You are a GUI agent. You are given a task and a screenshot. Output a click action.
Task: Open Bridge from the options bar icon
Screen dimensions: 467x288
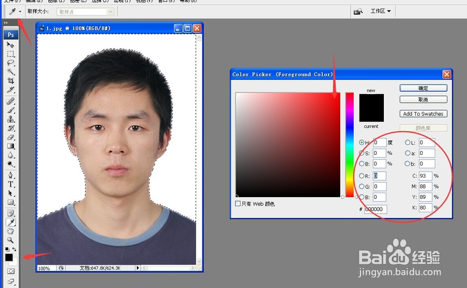[358, 12]
